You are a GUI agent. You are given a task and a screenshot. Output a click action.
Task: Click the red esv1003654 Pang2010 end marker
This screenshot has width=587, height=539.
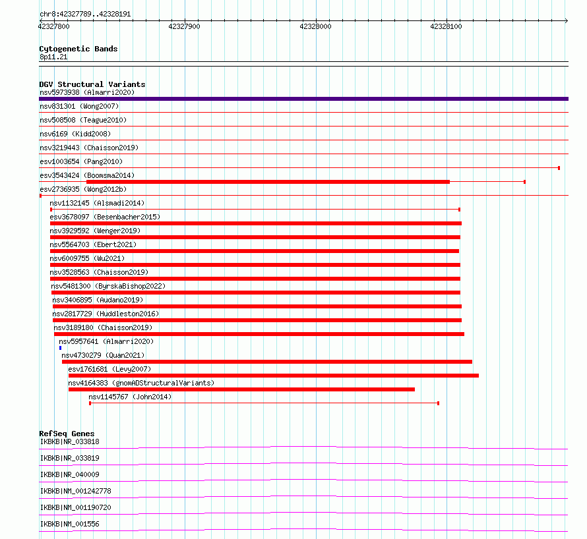tap(559, 168)
